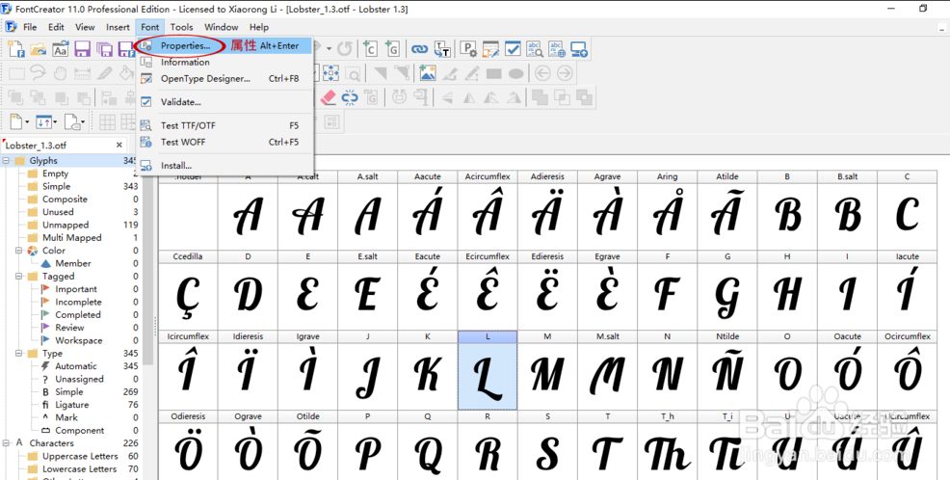950x480 pixels.
Task: Close the Lobster_1.3.otf panel tab
Action: (119, 146)
